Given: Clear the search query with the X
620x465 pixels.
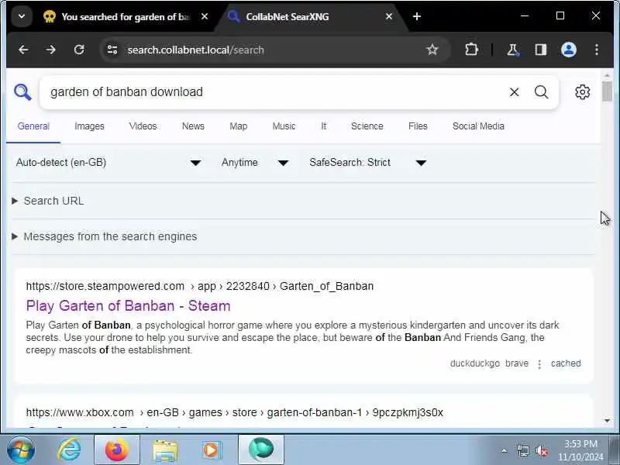Looking at the screenshot, I should [514, 92].
